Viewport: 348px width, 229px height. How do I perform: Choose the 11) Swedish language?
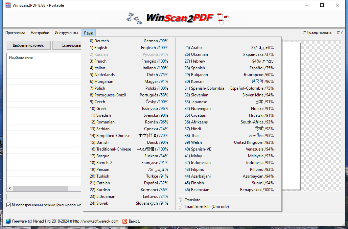point(129,115)
